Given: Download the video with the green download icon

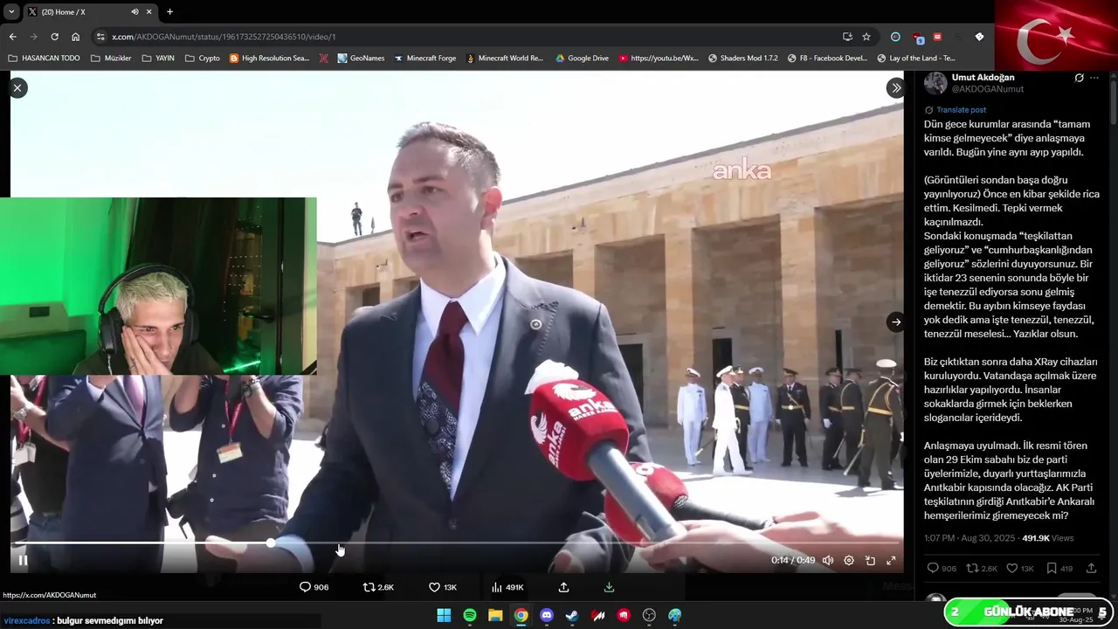Looking at the screenshot, I should tap(609, 587).
